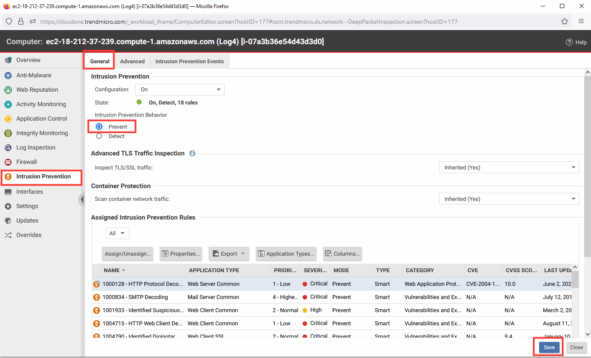Select the Detect radio button

coord(99,136)
